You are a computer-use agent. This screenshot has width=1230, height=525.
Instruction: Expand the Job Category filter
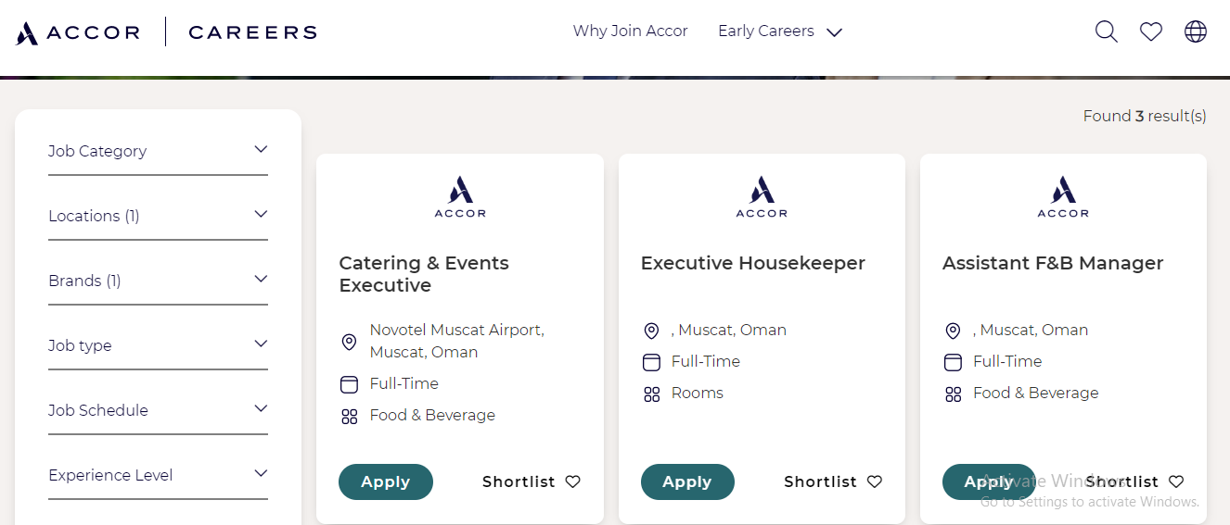coord(158,151)
